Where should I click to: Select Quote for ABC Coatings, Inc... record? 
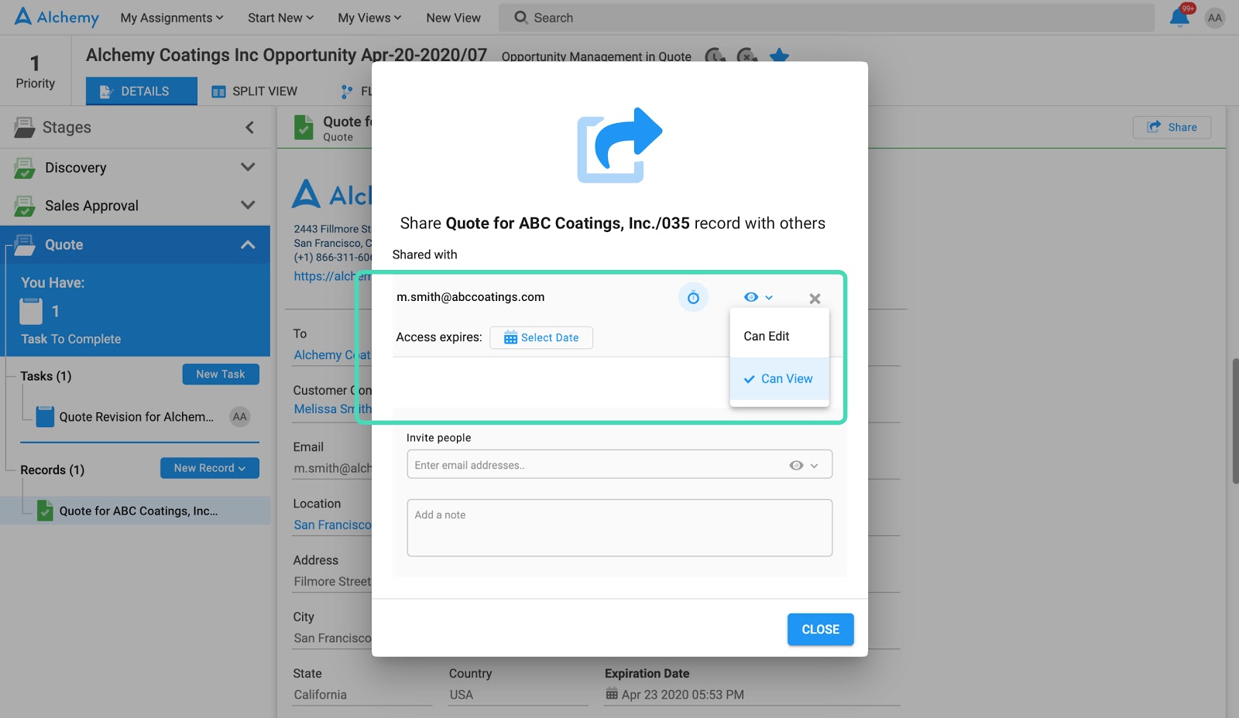[138, 511]
